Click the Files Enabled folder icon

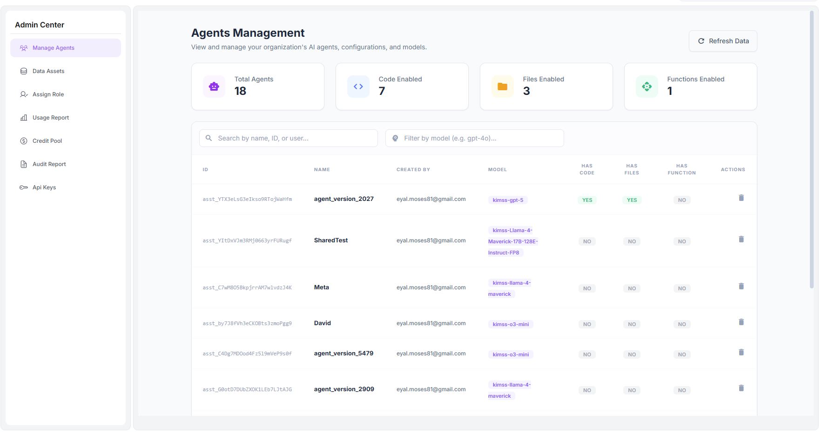pyautogui.click(x=502, y=86)
